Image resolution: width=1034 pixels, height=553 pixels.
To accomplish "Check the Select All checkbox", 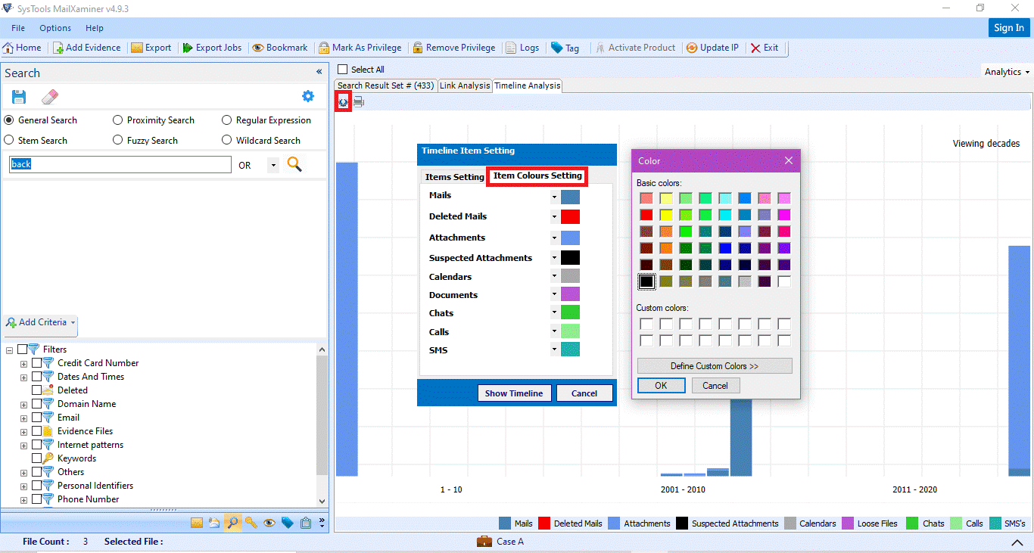I will (x=343, y=70).
